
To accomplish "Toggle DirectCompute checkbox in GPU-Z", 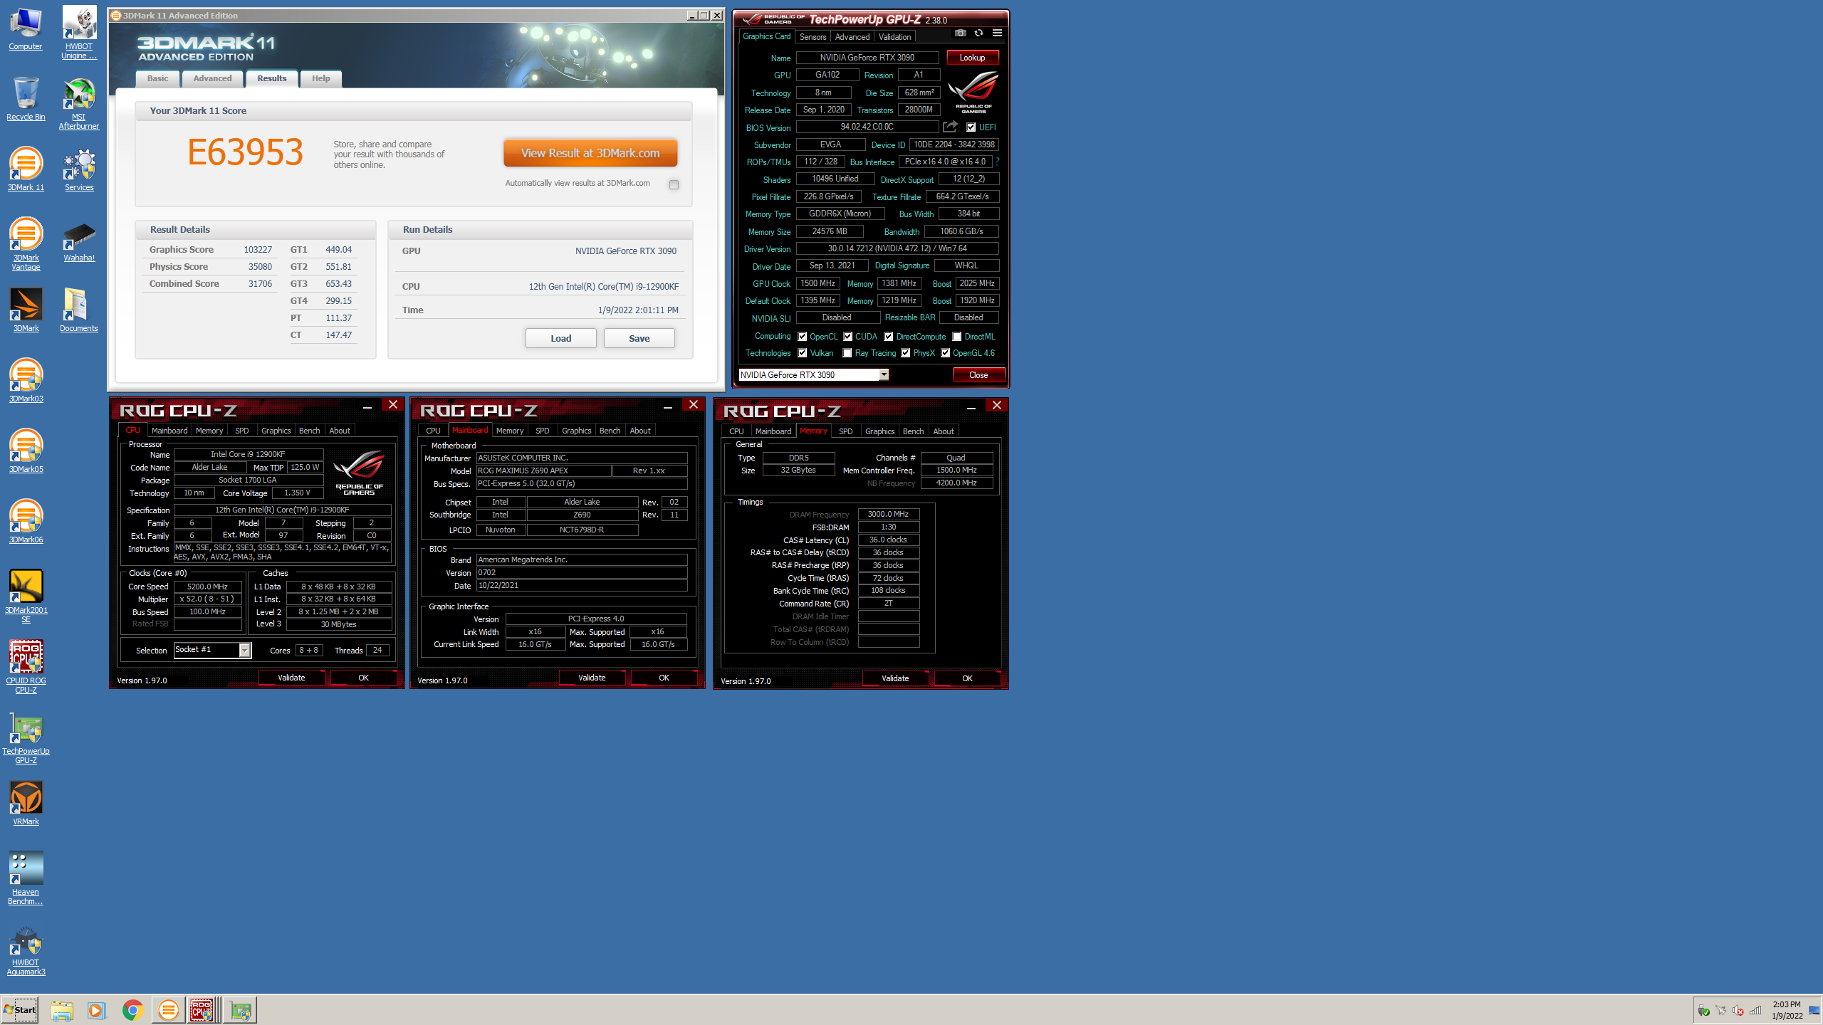I will pyautogui.click(x=889, y=337).
